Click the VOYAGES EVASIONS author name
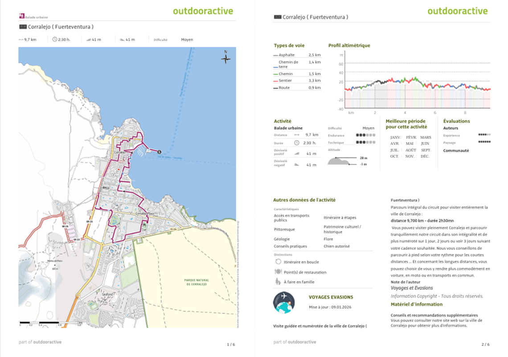This screenshot has height=357, width=508. [331, 297]
